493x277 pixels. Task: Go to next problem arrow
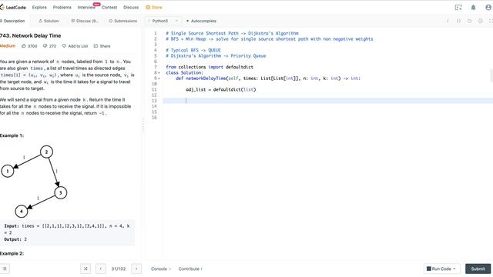tap(136, 269)
